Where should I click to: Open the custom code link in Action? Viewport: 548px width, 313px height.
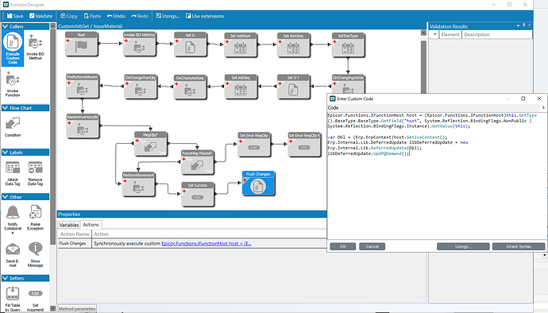click(x=206, y=243)
